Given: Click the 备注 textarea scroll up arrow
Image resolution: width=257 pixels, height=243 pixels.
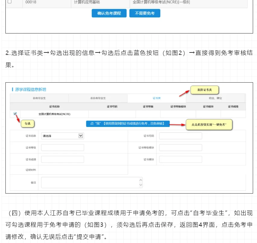Looking at the screenshot, I should 141,180.
